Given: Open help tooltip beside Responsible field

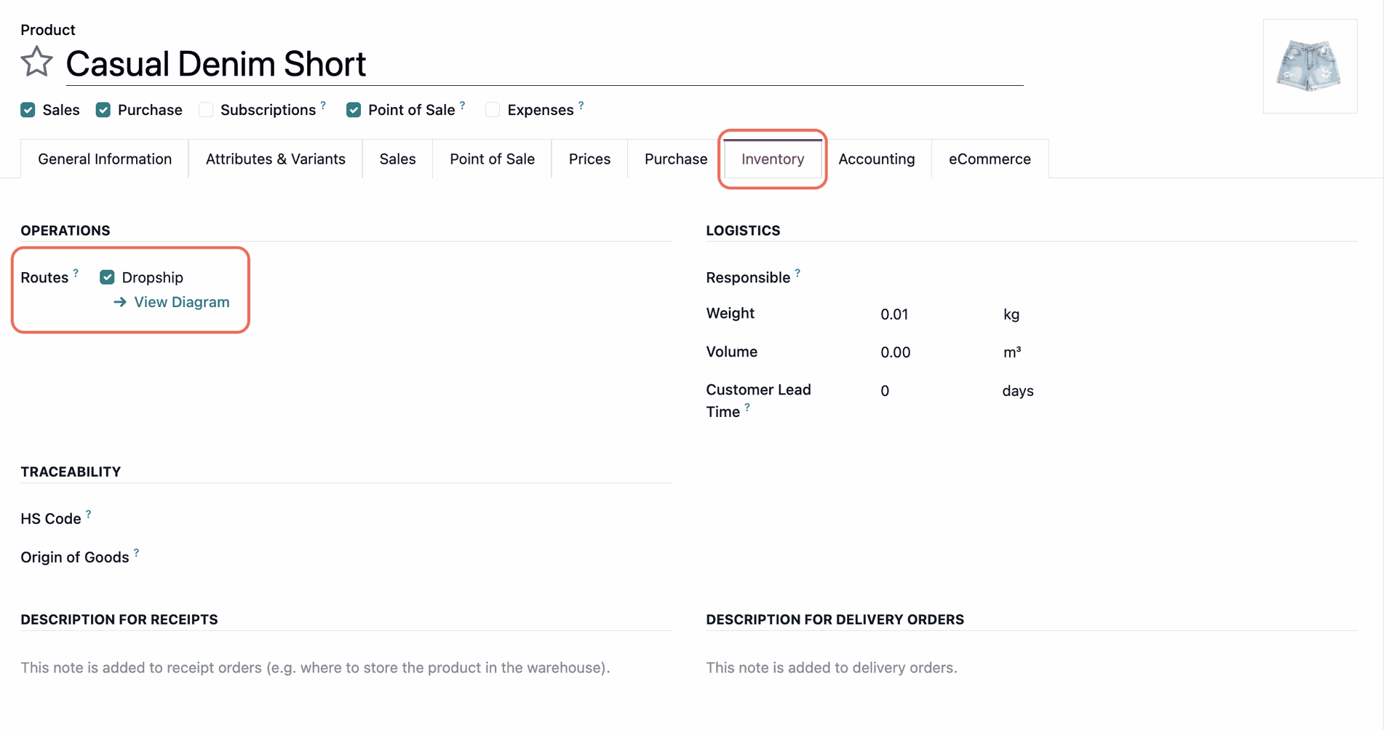Looking at the screenshot, I should click(x=797, y=273).
